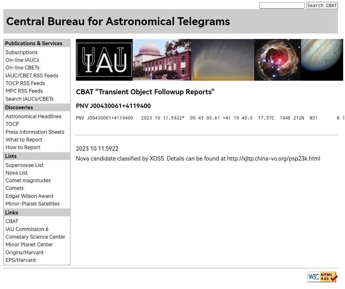Open Minor Planet Center link
Image resolution: width=345 pixels, height=289 pixels.
tap(29, 245)
